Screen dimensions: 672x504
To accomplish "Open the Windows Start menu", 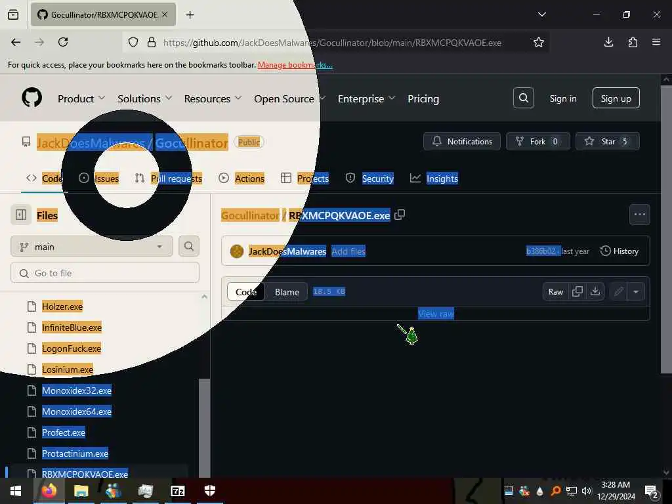I will click(16, 491).
